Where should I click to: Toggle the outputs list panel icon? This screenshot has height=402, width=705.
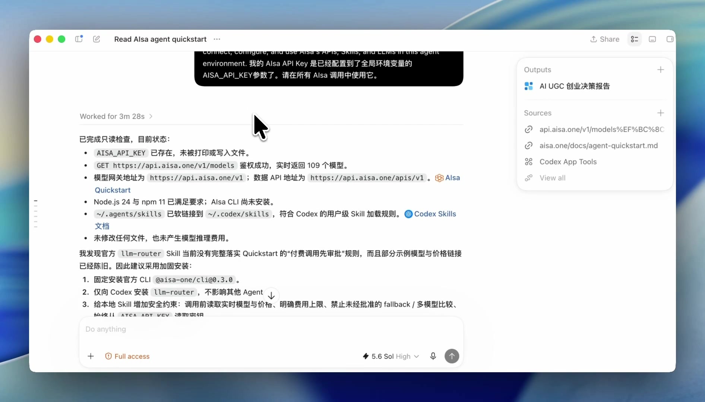[634, 39]
